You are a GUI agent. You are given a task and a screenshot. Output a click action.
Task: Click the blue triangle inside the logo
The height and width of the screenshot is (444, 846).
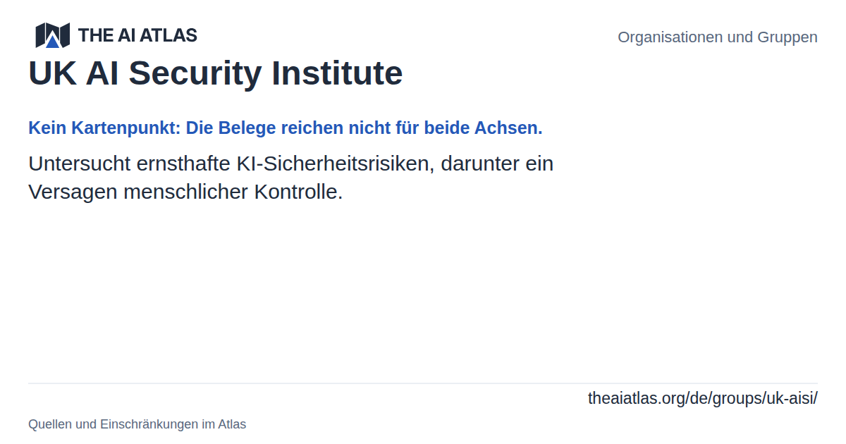coord(53,42)
